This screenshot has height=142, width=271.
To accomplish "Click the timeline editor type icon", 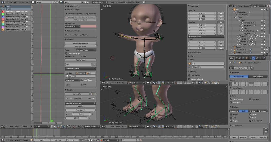I will pos(3,140).
